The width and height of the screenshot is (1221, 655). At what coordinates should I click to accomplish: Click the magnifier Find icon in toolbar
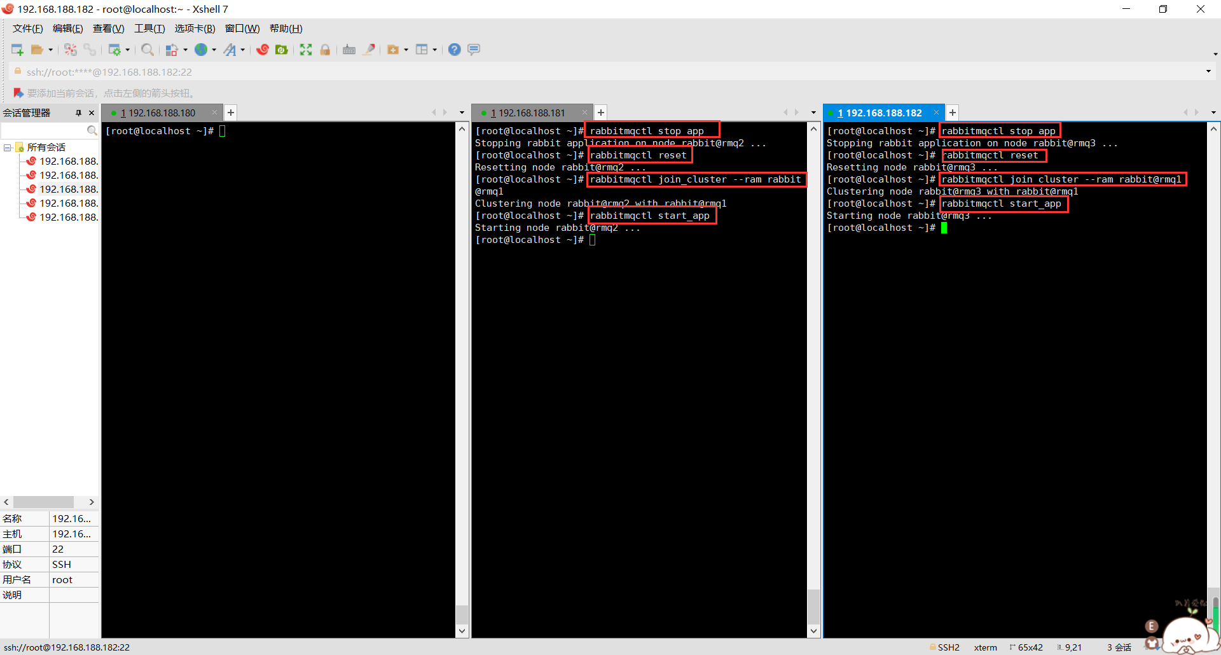pos(148,50)
